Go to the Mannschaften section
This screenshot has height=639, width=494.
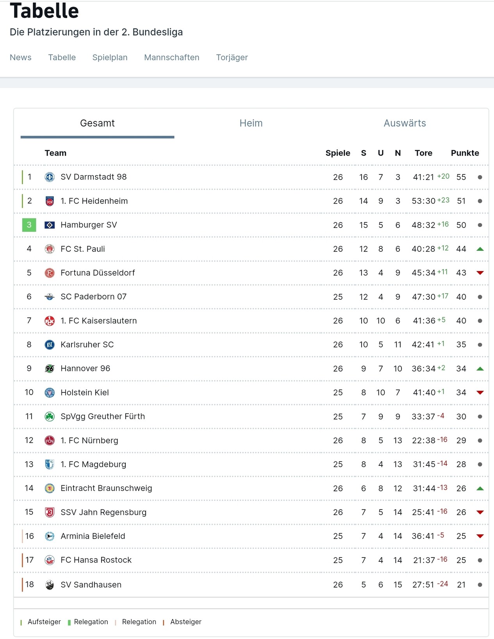pos(171,57)
